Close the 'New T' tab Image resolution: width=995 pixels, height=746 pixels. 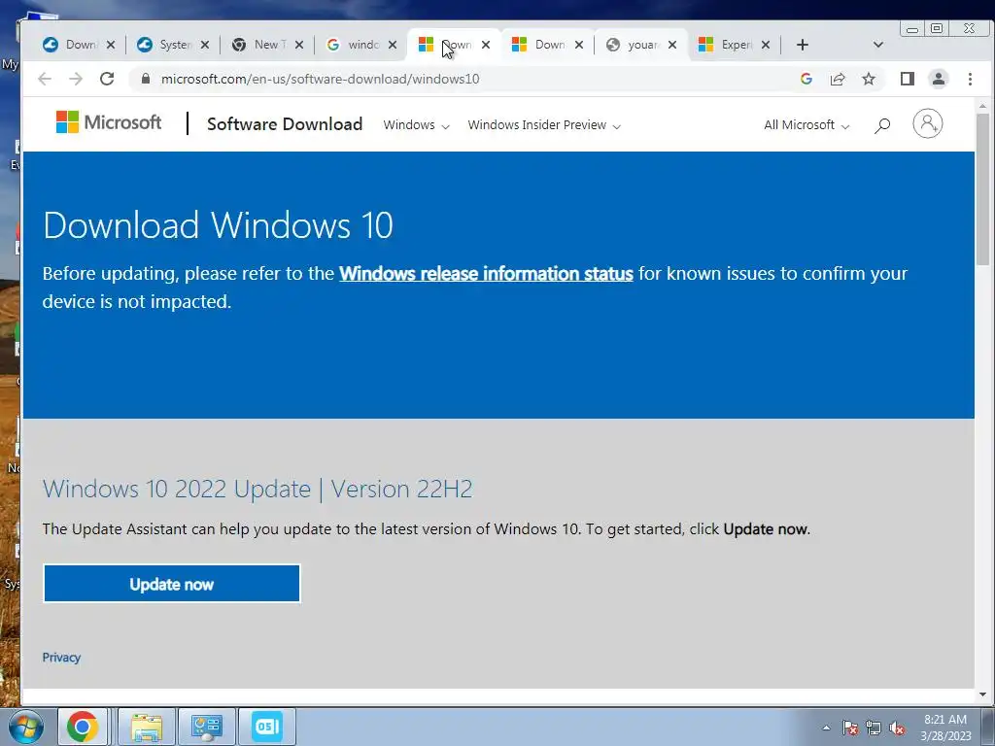coord(299,45)
